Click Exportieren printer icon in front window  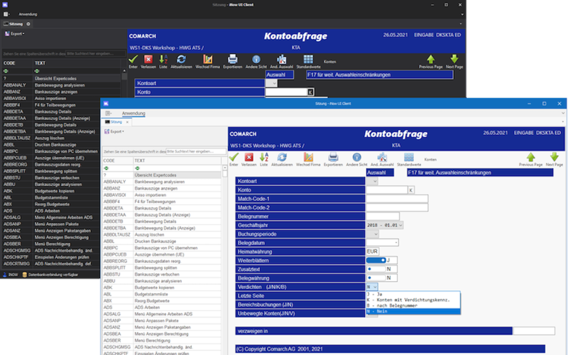pos(333,157)
